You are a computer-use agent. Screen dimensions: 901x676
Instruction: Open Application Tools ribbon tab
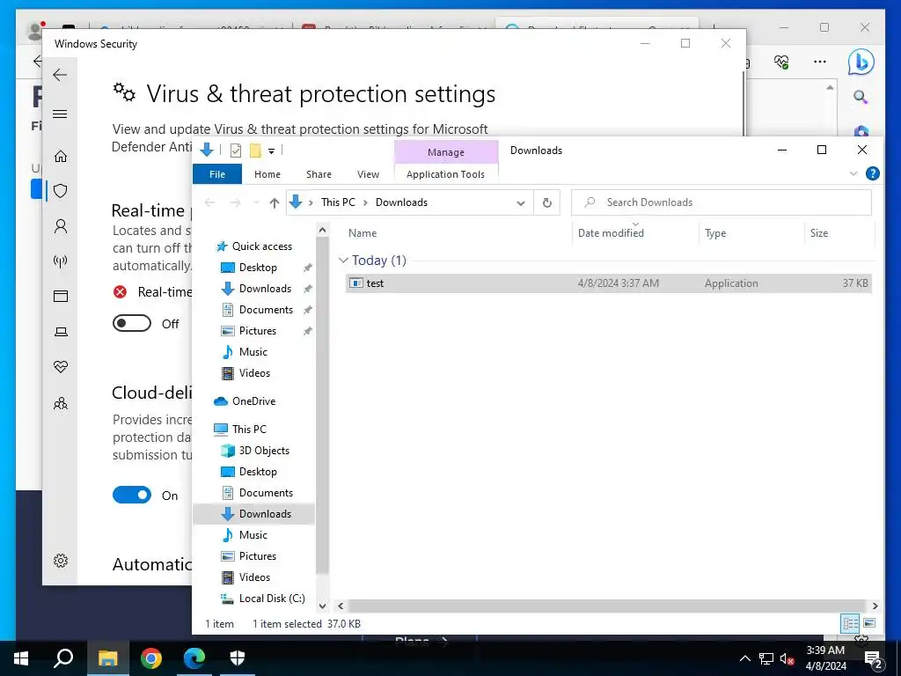click(445, 174)
